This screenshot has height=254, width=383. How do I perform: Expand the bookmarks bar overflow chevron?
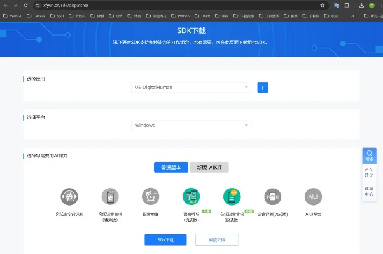[x=352, y=16]
